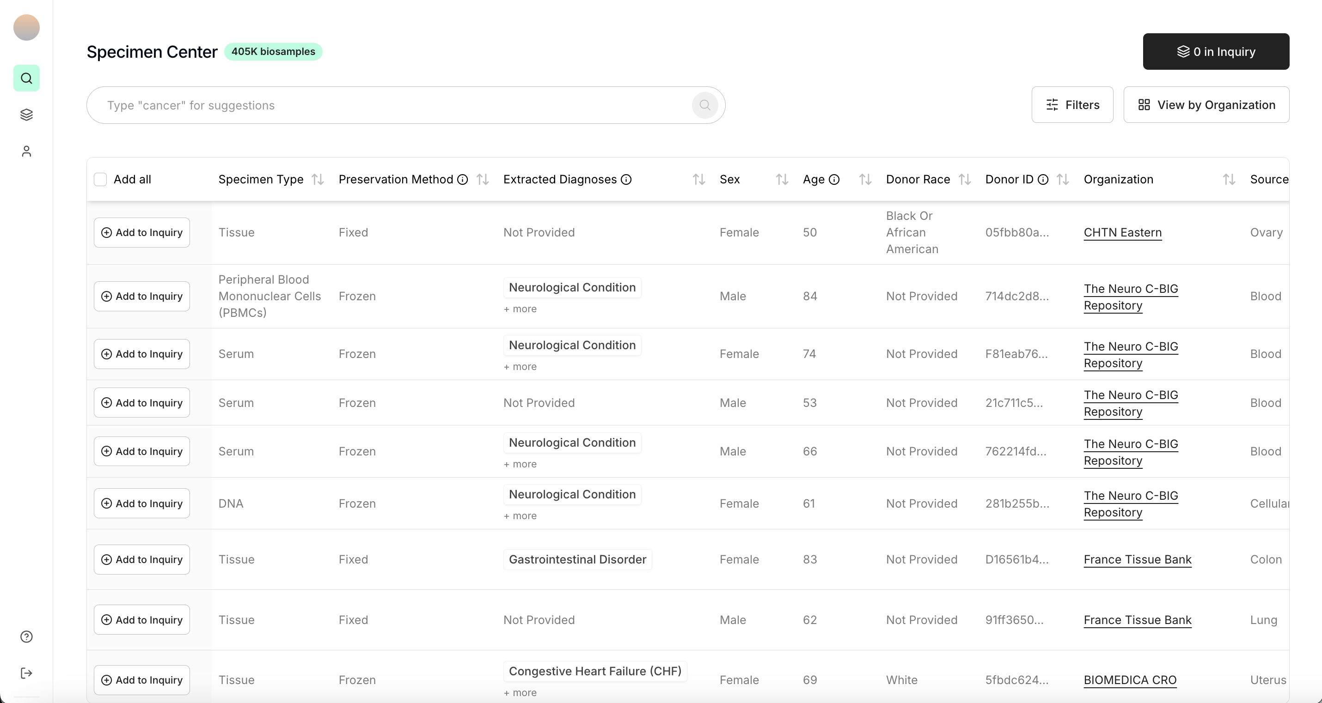
Task: Click the Peripheral Blood Mononuclear Cells text
Action: pos(269,297)
